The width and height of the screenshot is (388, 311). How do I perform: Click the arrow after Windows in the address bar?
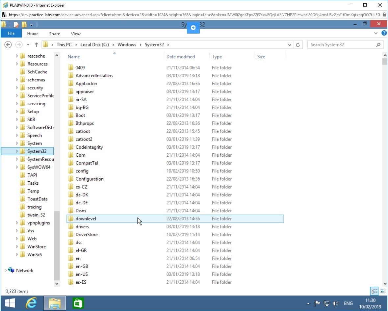141,45
